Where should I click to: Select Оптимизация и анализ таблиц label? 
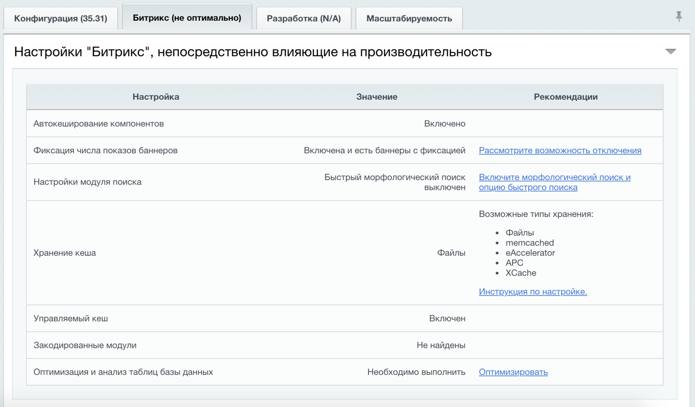pos(123,372)
